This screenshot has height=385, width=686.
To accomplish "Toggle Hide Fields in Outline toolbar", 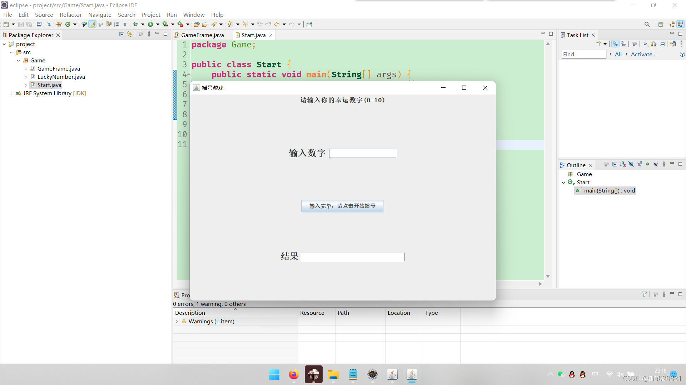I will [631, 164].
